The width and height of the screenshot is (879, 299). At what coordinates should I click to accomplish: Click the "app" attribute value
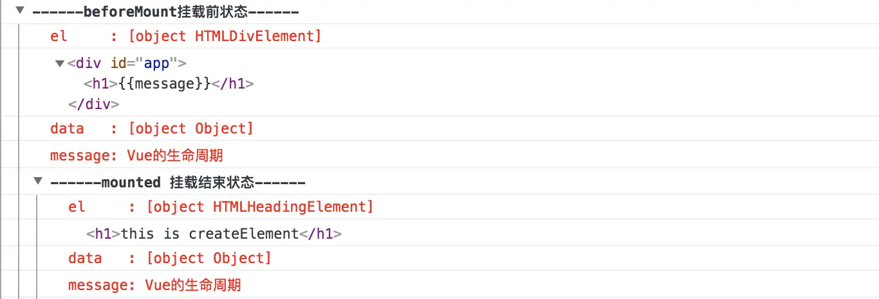click(x=151, y=63)
